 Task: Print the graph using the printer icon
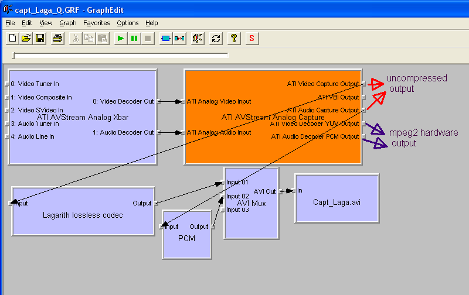[57, 39]
